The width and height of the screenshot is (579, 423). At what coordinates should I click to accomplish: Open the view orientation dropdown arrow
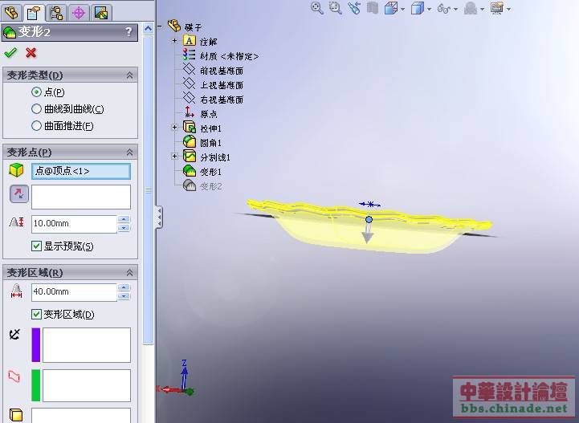point(405,9)
